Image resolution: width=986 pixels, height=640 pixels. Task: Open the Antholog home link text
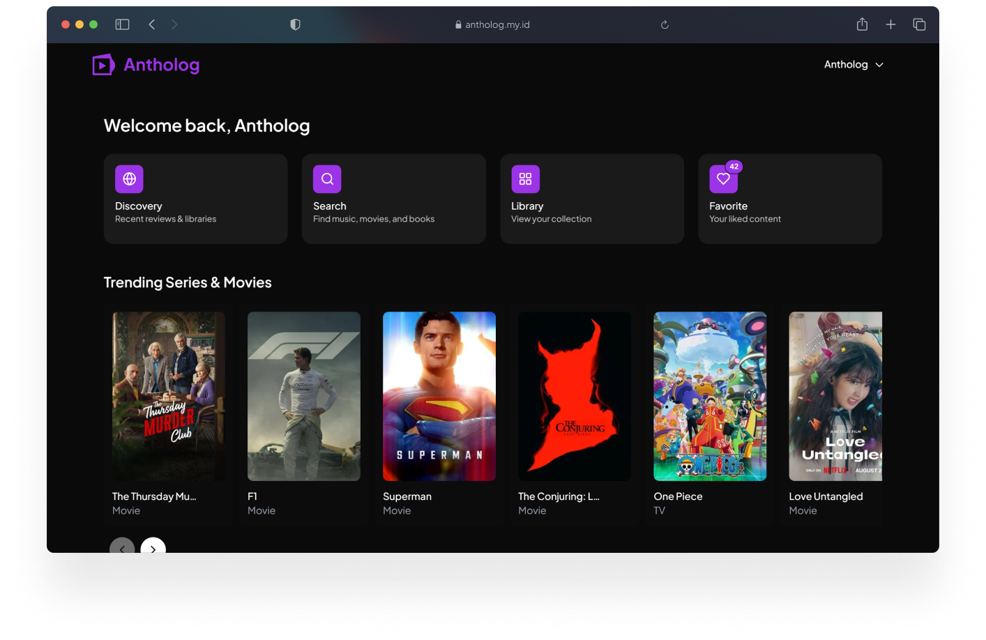162,65
